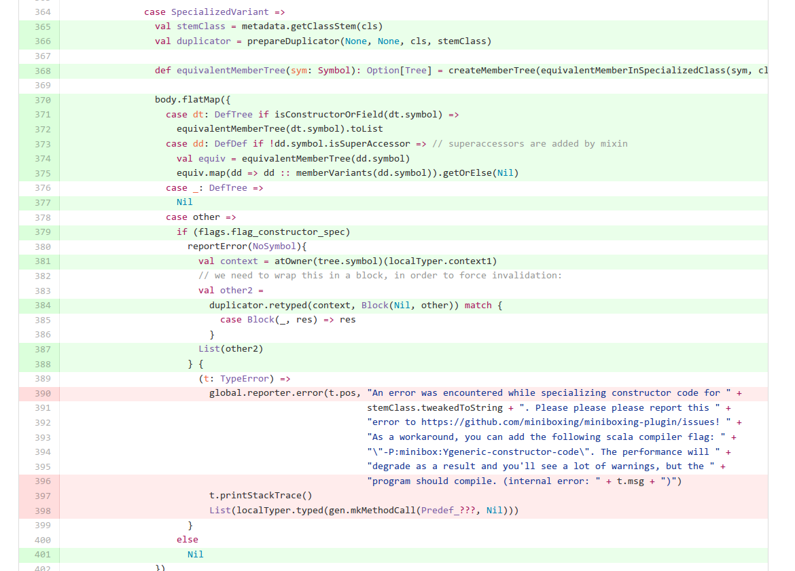Select line number 370
The image size is (795, 571).
[x=43, y=100]
